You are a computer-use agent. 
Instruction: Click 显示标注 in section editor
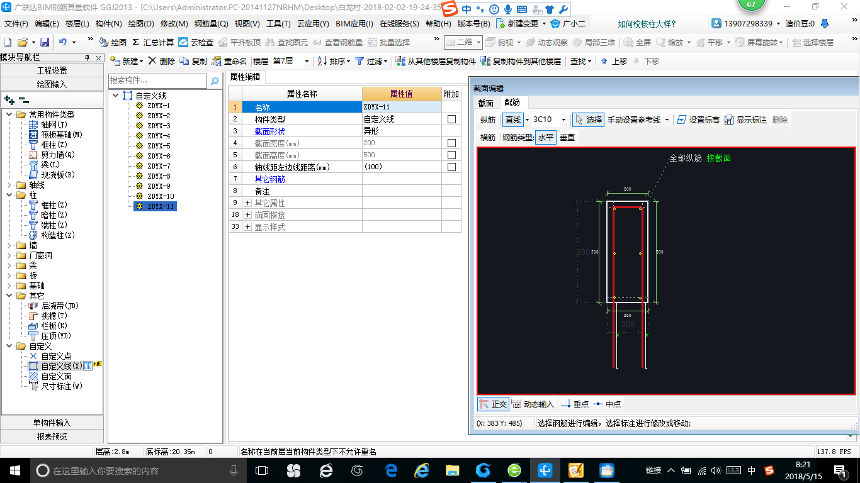click(x=745, y=119)
